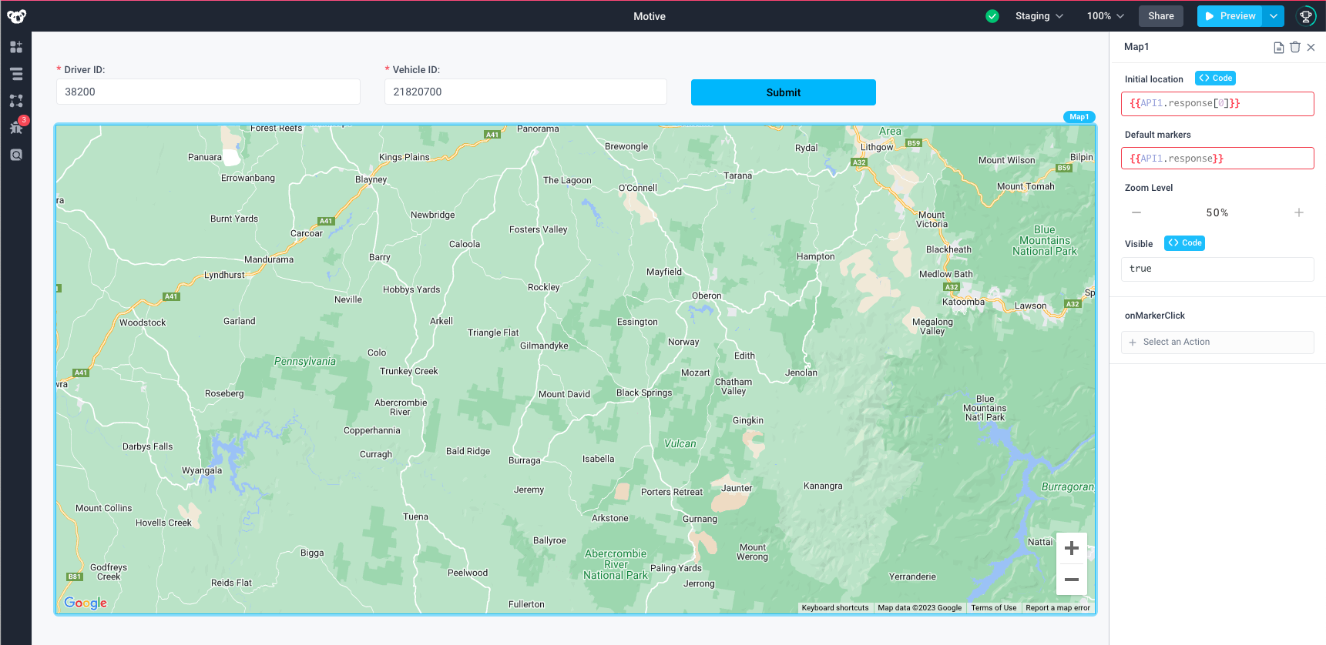Click the Driver ID input field
Image resolution: width=1326 pixels, height=645 pixels.
click(208, 92)
